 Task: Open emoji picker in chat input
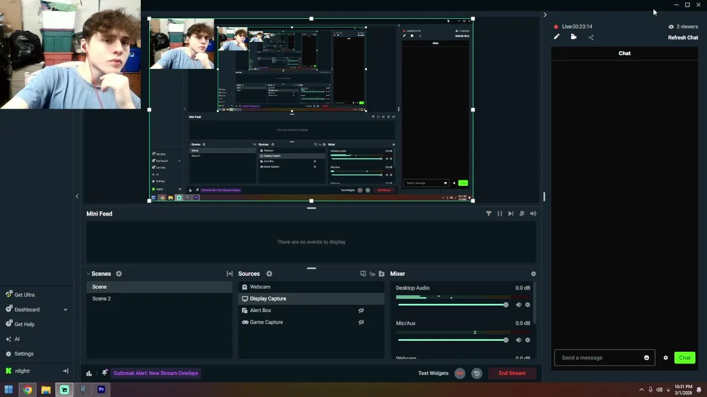(x=647, y=358)
